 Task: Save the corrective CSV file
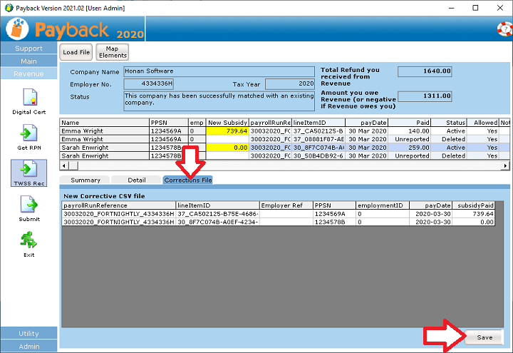click(x=484, y=337)
